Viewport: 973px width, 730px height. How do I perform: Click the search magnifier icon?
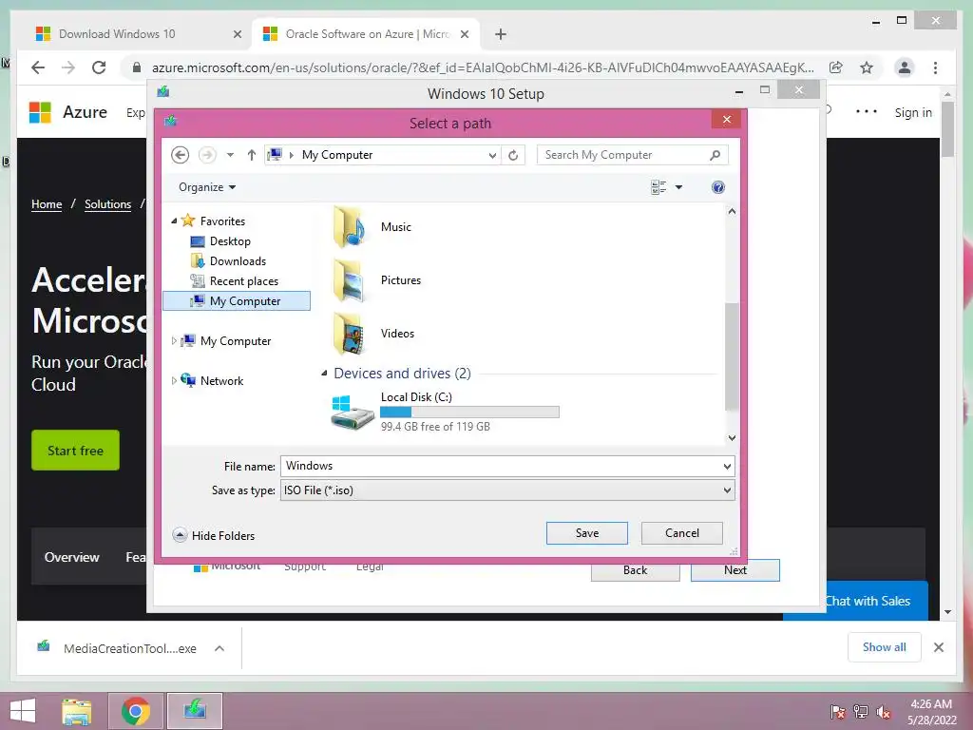(x=715, y=155)
